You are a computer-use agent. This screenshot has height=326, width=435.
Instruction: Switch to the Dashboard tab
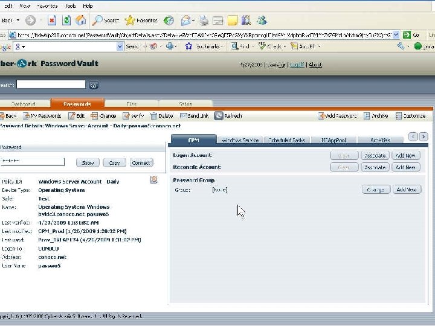[x=24, y=104]
